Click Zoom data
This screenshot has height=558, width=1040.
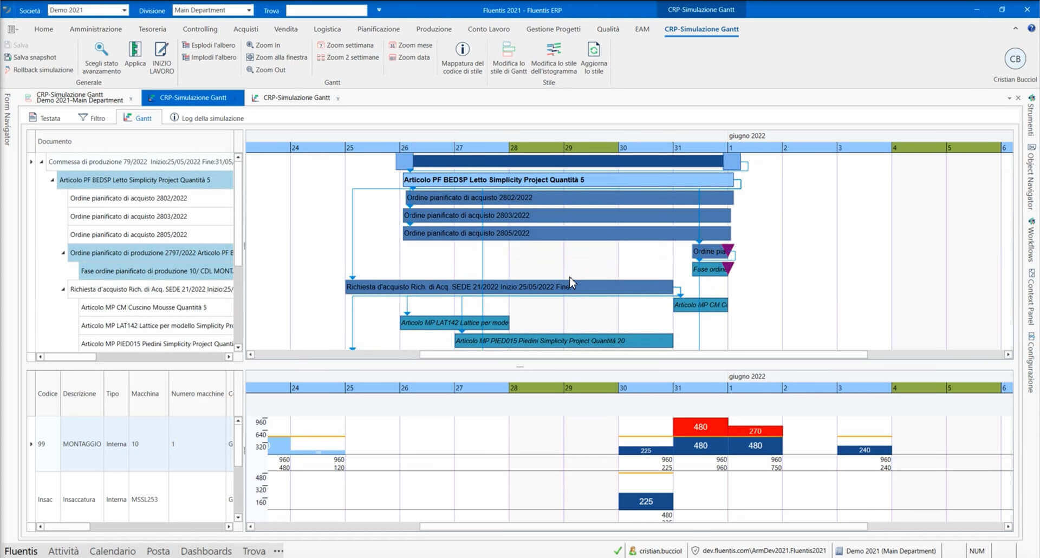coord(409,57)
